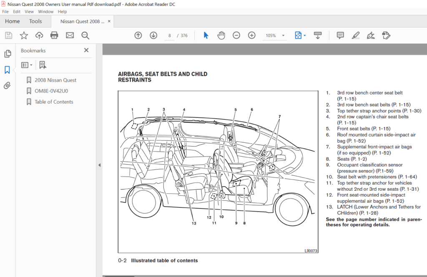Click the Bookmarks panel title
This screenshot has width=427, height=277.
33,51
